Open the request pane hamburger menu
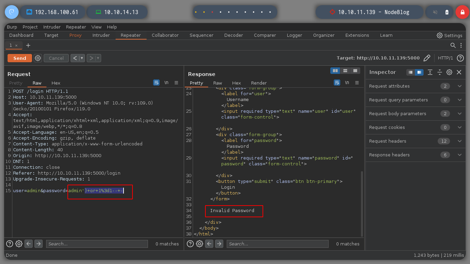Screen dimensions: 470x264 176,82
